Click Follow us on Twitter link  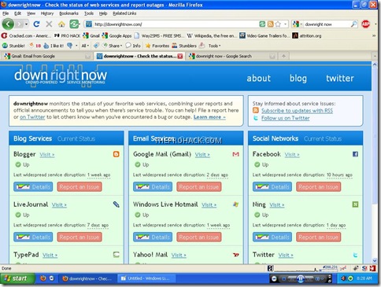285,118
